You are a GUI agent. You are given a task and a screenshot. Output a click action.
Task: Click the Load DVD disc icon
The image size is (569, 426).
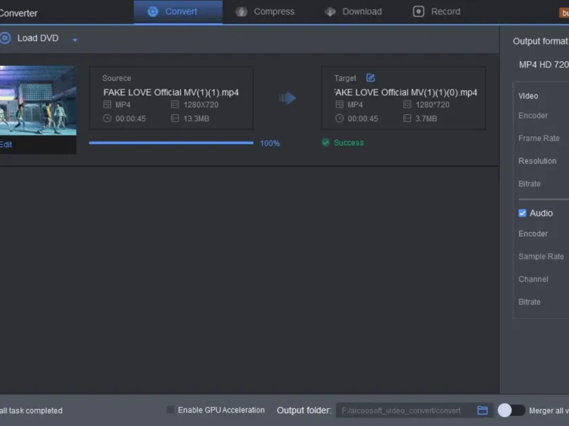click(5, 38)
